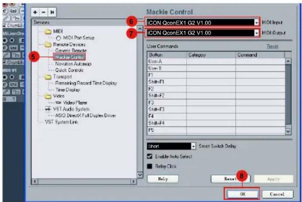Click the VST Audio System icon
The height and width of the screenshot is (202, 302).
pyautogui.click(x=48, y=109)
